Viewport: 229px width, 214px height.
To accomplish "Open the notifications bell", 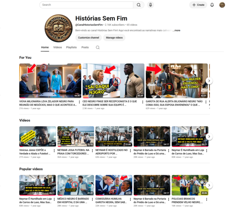I will pos(212,5).
